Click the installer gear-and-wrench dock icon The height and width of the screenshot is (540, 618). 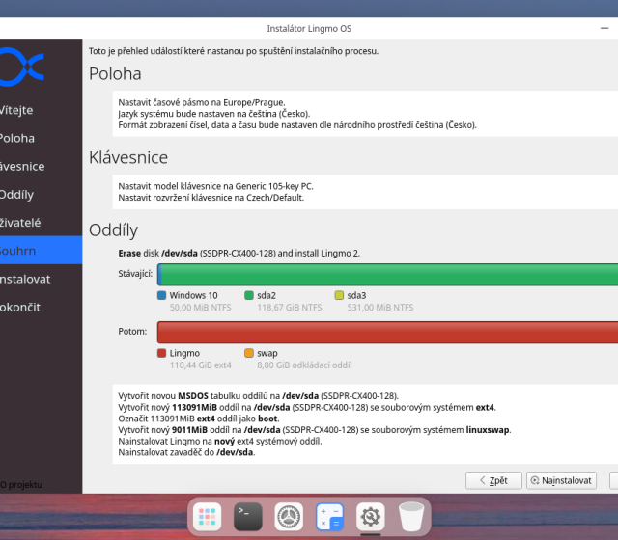pyautogui.click(x=370, y=518)
